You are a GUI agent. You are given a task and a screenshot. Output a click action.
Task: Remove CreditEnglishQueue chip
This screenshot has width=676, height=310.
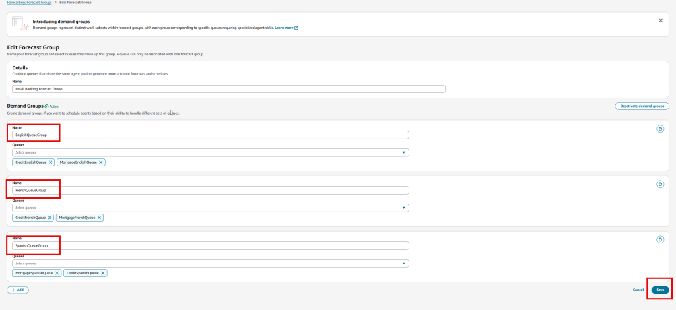pos(50,162)
